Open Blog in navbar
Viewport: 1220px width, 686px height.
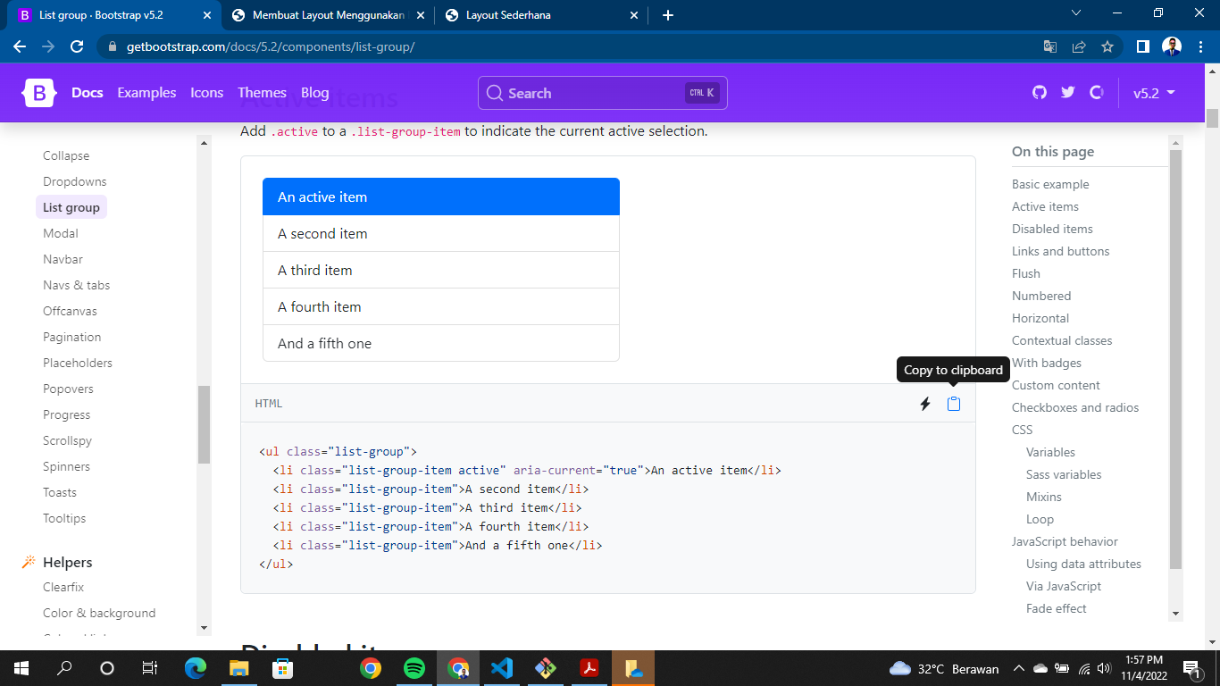pos(315,93)
